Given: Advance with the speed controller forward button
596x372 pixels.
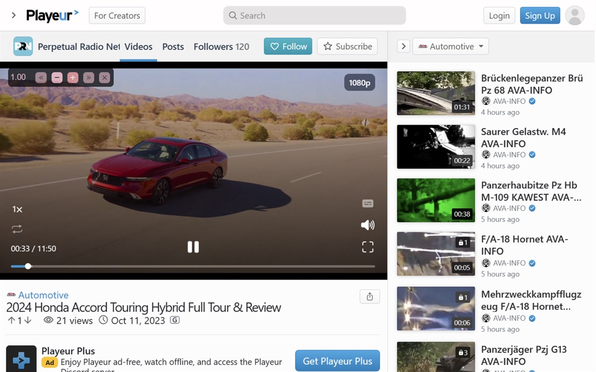Looking at the screenshot, I should tap(88, 77).
